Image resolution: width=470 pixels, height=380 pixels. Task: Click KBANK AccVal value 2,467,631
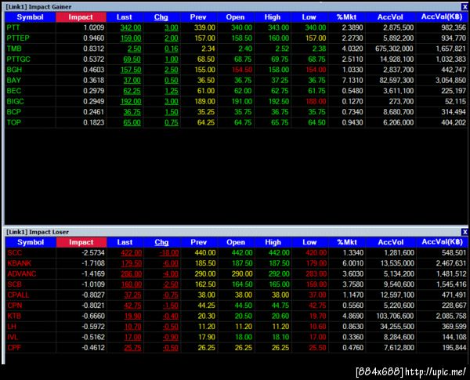451,263
